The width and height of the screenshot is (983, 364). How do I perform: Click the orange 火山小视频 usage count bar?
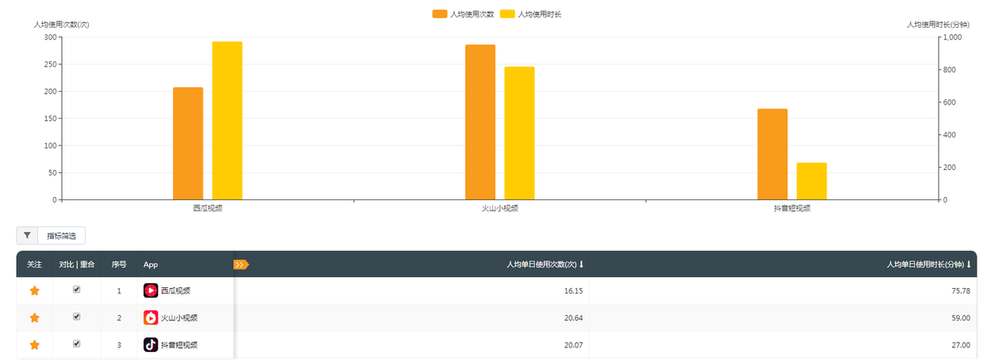pos(480,122)
